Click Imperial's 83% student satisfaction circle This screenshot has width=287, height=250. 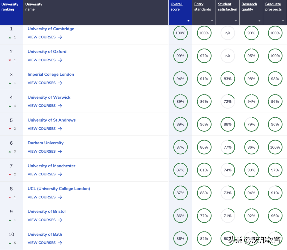tap(227, 79)
